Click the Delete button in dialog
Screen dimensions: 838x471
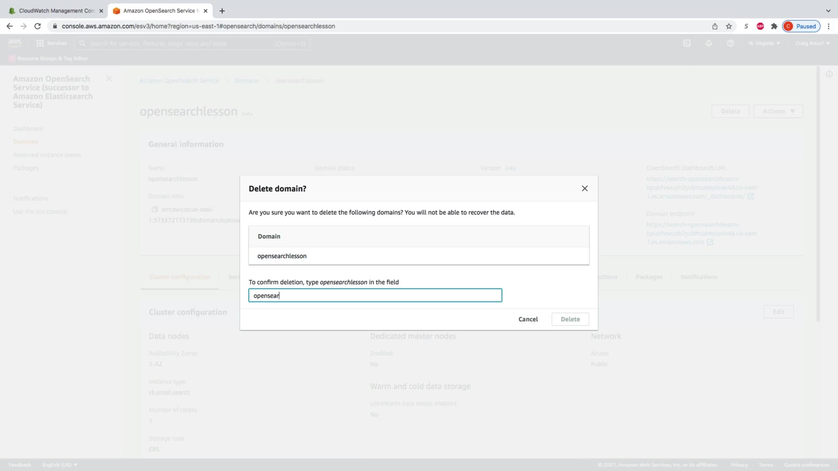[570, 319]
